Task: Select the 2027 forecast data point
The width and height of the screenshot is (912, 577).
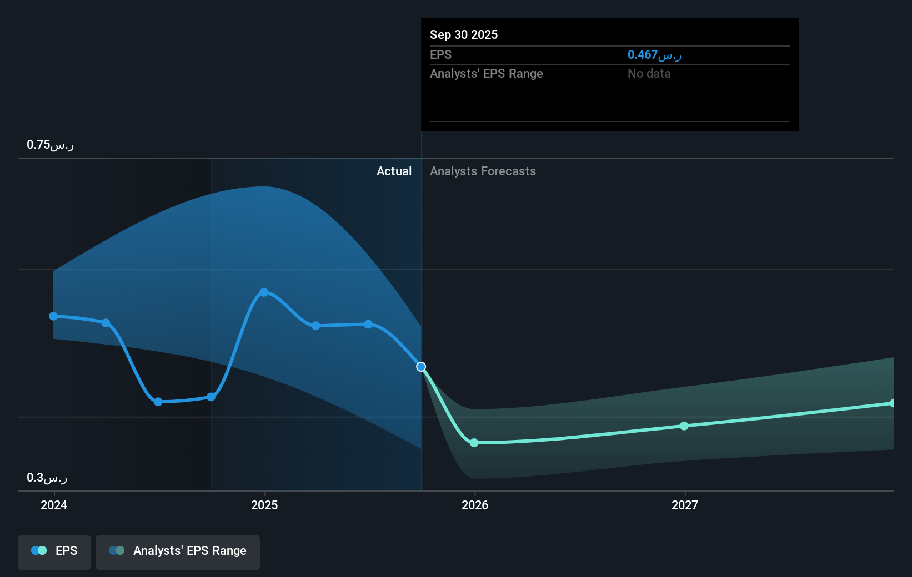Action: point(684,426)
